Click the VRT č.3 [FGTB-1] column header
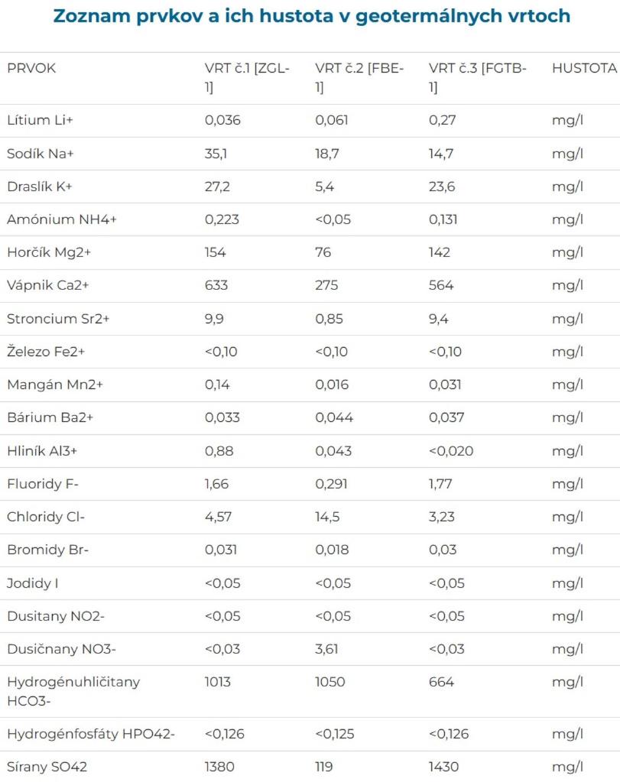 tap(477, 77)
